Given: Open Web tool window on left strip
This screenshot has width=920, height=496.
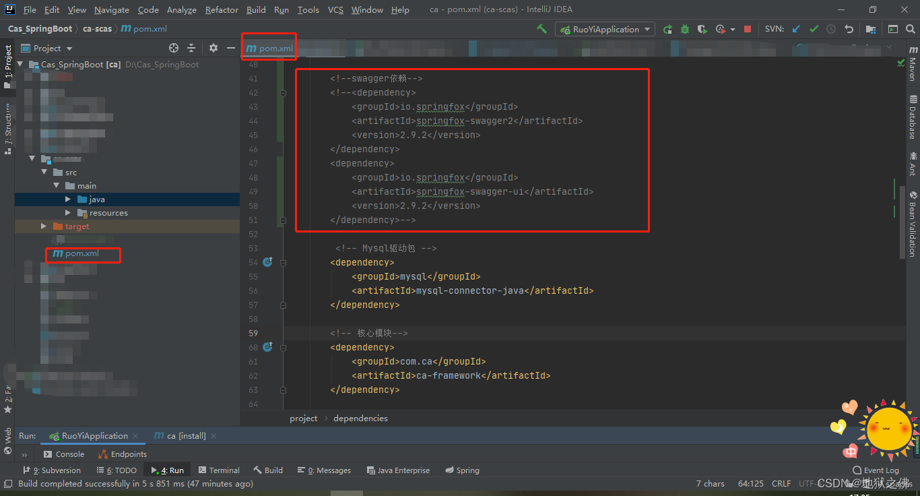Looking at the screenshot, I should pos(7,440).
